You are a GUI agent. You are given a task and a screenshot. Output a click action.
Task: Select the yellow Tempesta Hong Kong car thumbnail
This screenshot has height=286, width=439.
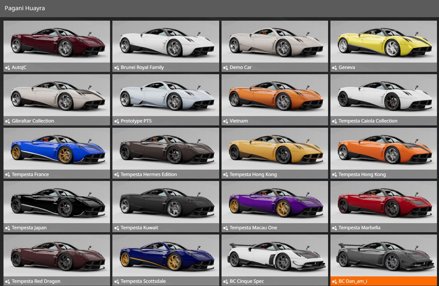275,149
